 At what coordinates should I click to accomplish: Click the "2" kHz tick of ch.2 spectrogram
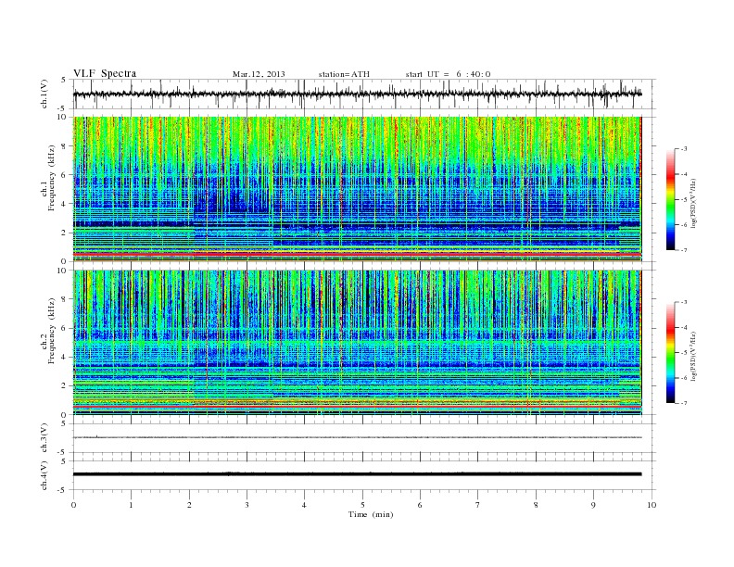click(x=64, y=386)
